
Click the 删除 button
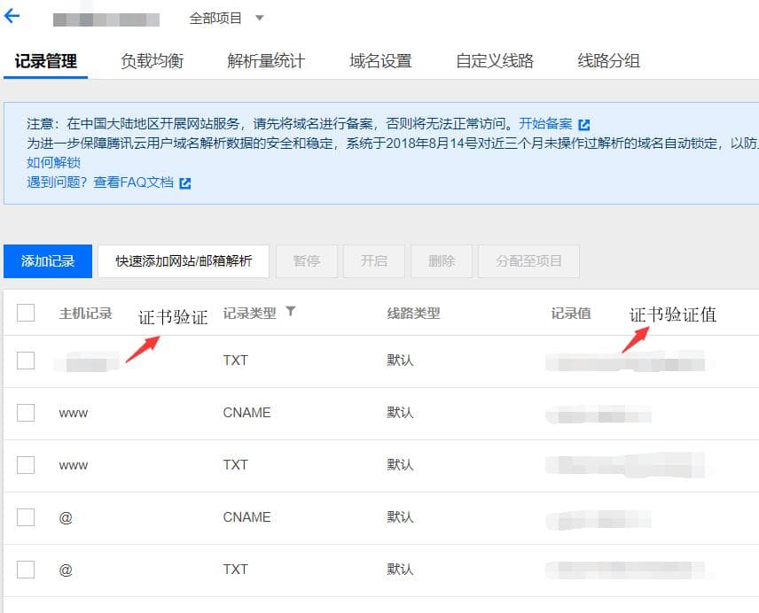(442, 261)
